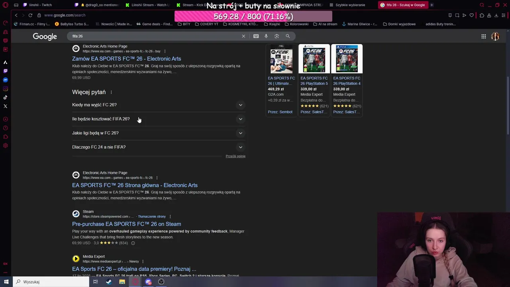Open the tab search magnifier icon
The width and height of the screenshot is (510, 287).
point(482,5)
